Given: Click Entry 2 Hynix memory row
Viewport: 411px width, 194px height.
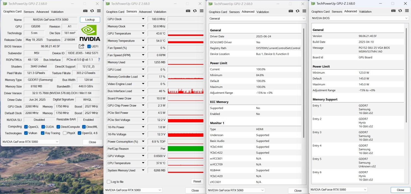Looking at the screenshot, I should pyautogui.click(x=358, y=123).
